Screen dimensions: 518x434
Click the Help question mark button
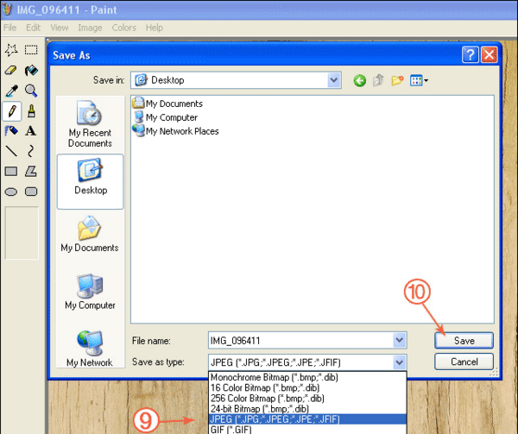[470, 54]
